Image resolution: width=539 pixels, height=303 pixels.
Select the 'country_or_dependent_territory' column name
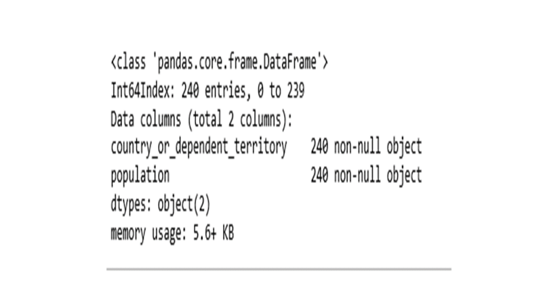point(198,148)
